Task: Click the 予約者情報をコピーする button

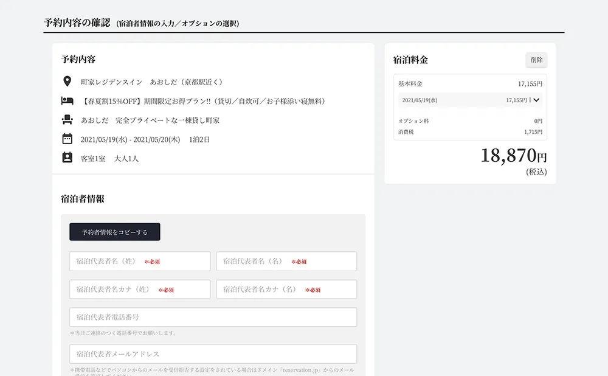Action: (x=114, y=232)
